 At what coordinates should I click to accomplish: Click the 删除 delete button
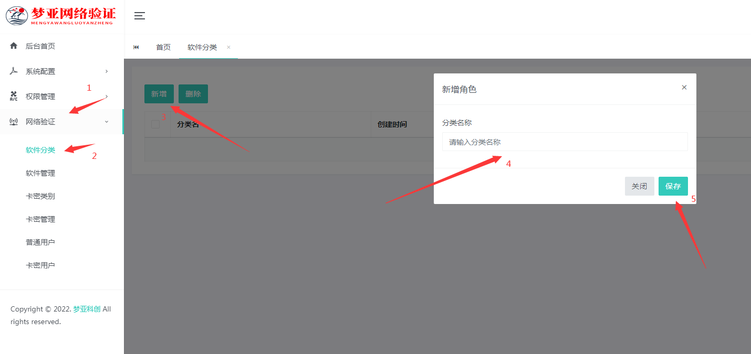[193, 93]
